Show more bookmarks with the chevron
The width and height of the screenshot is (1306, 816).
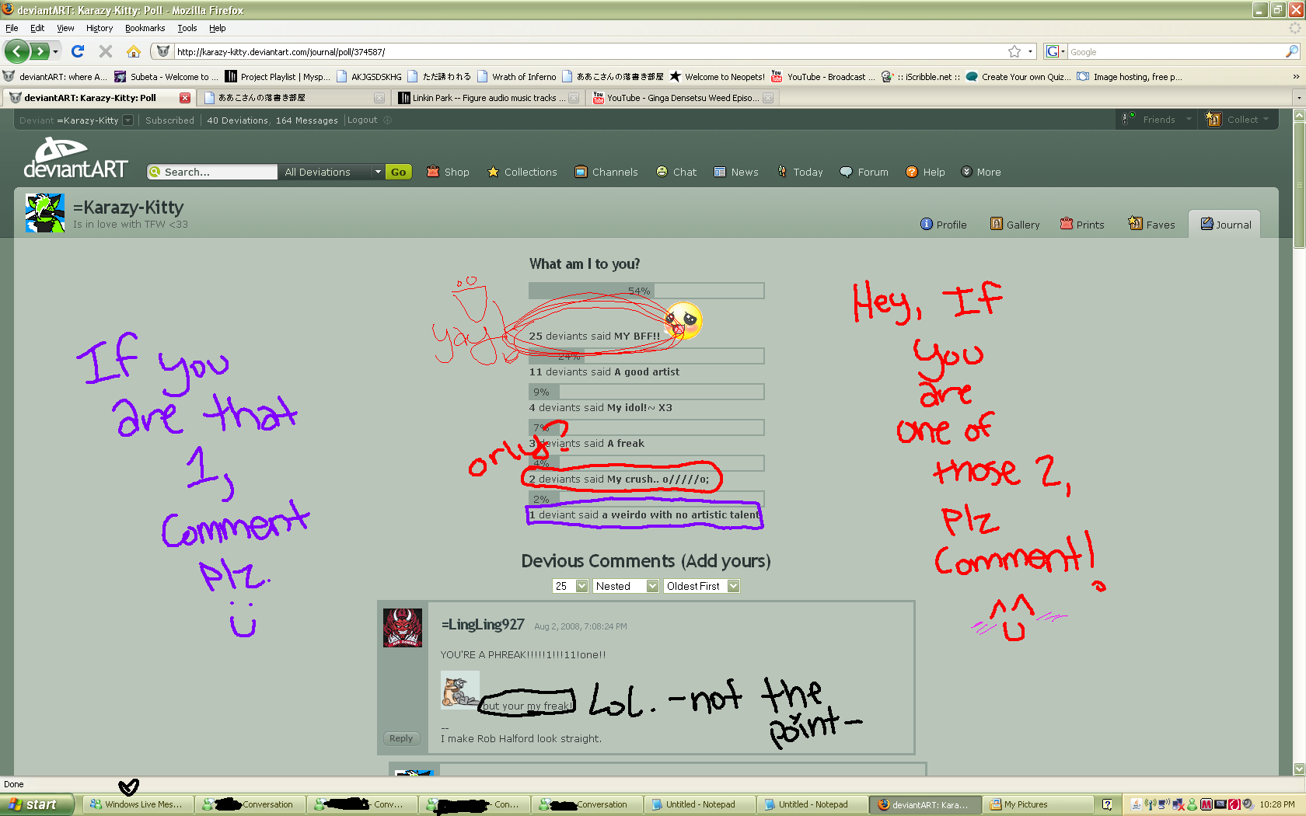click(x=1296, y=76)
